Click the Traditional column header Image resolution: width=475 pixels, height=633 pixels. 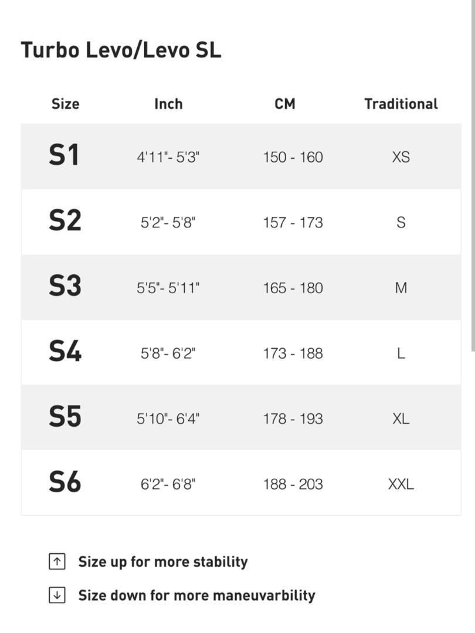coord(401,104)
